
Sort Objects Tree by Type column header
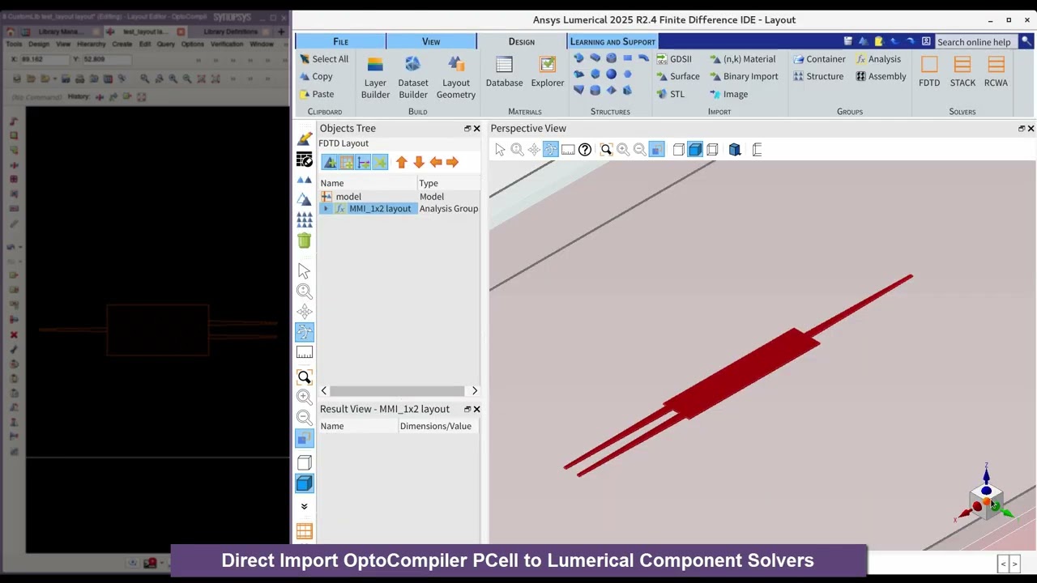449,183
